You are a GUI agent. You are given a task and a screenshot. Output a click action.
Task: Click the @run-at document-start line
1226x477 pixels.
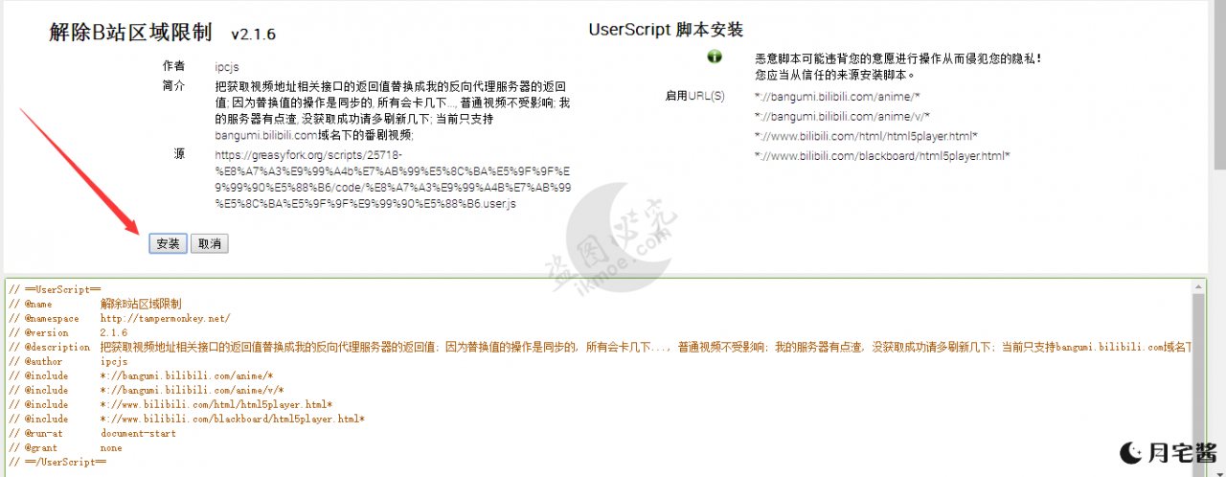(92, 433)
